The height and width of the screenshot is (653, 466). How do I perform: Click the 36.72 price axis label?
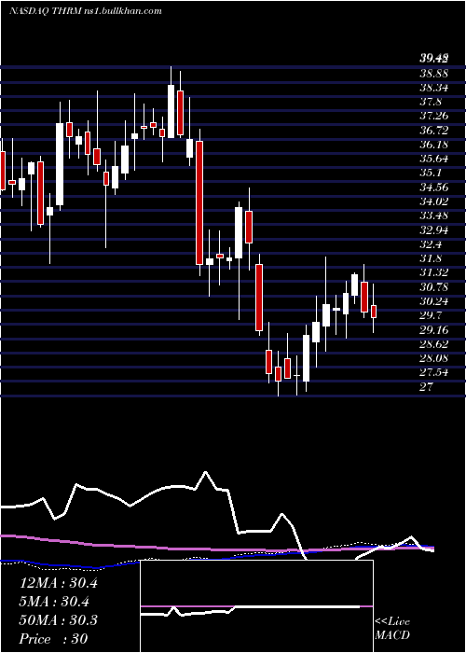(434, 131)
